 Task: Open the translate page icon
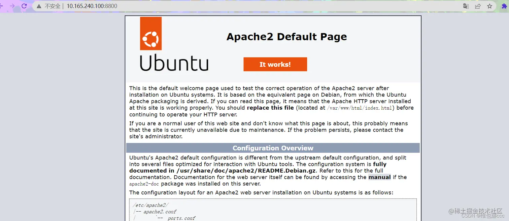coord(466,6)
